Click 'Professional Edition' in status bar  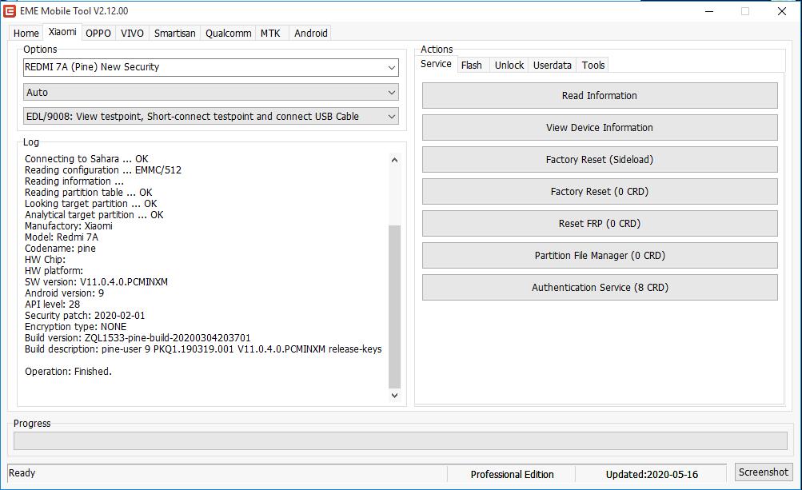tap(512, 475)
